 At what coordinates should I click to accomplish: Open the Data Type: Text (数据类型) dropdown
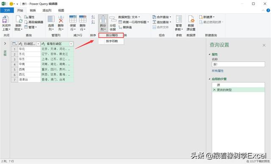[129, 17]
